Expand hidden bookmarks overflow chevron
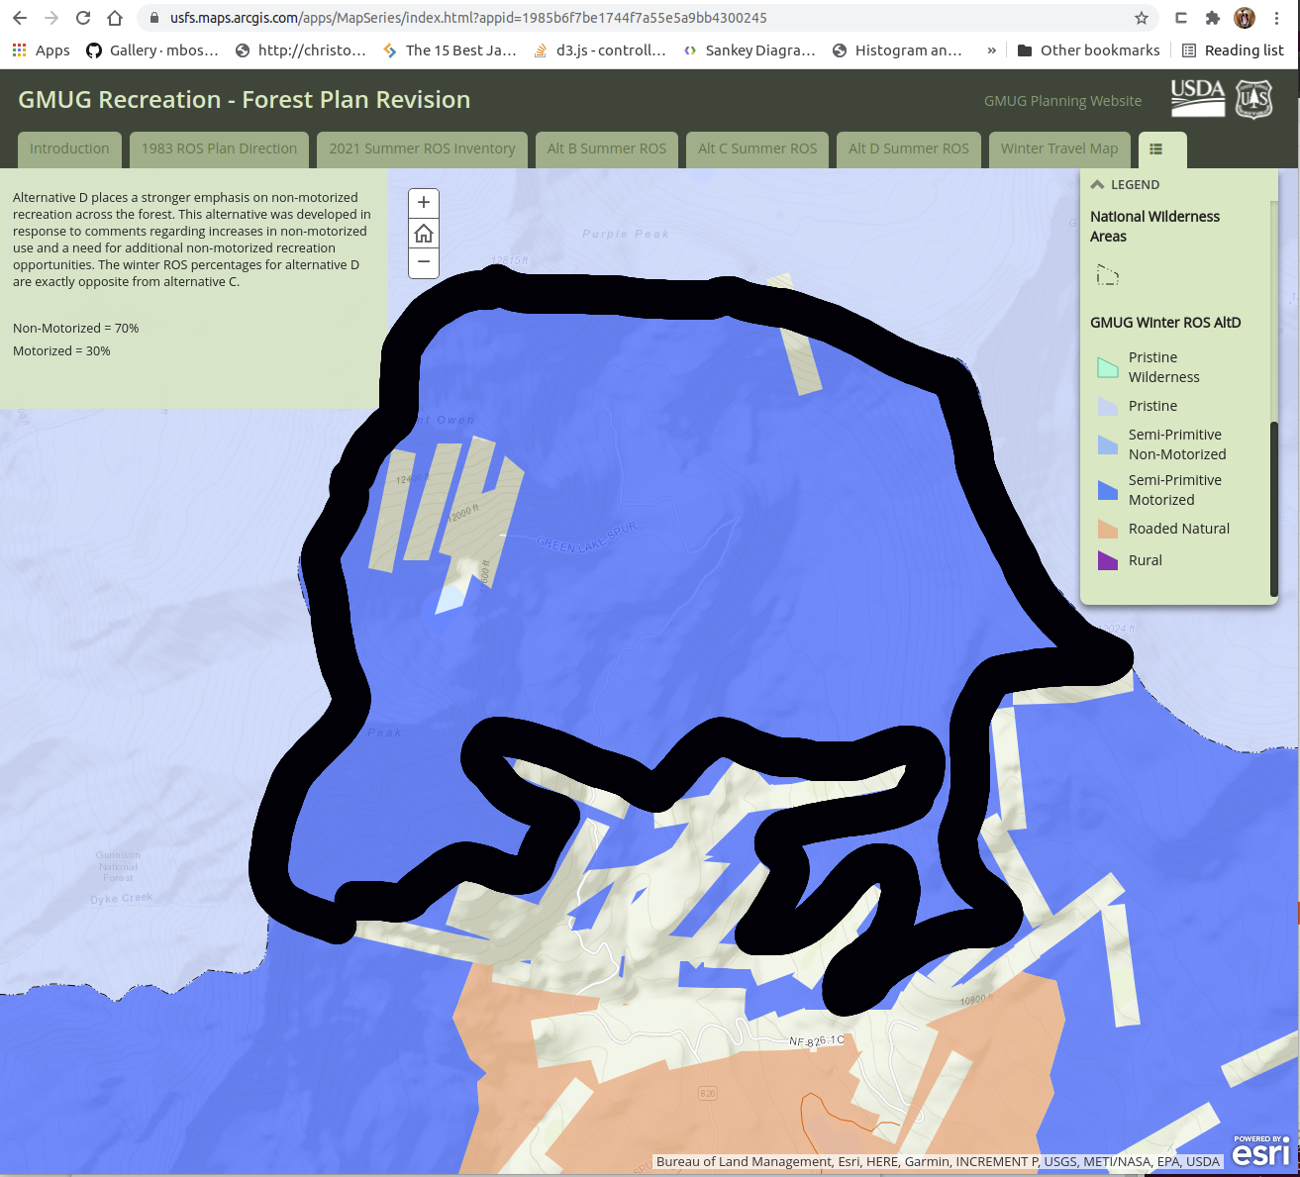The height and width of the screenshot is (1177, 1300). click(991, 50)
